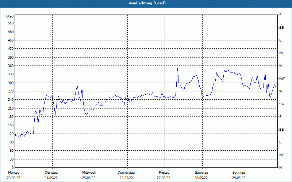The height and width of the screenshot is (182, 292).
Task: Click the date 27.05.22
Action: 164,178
